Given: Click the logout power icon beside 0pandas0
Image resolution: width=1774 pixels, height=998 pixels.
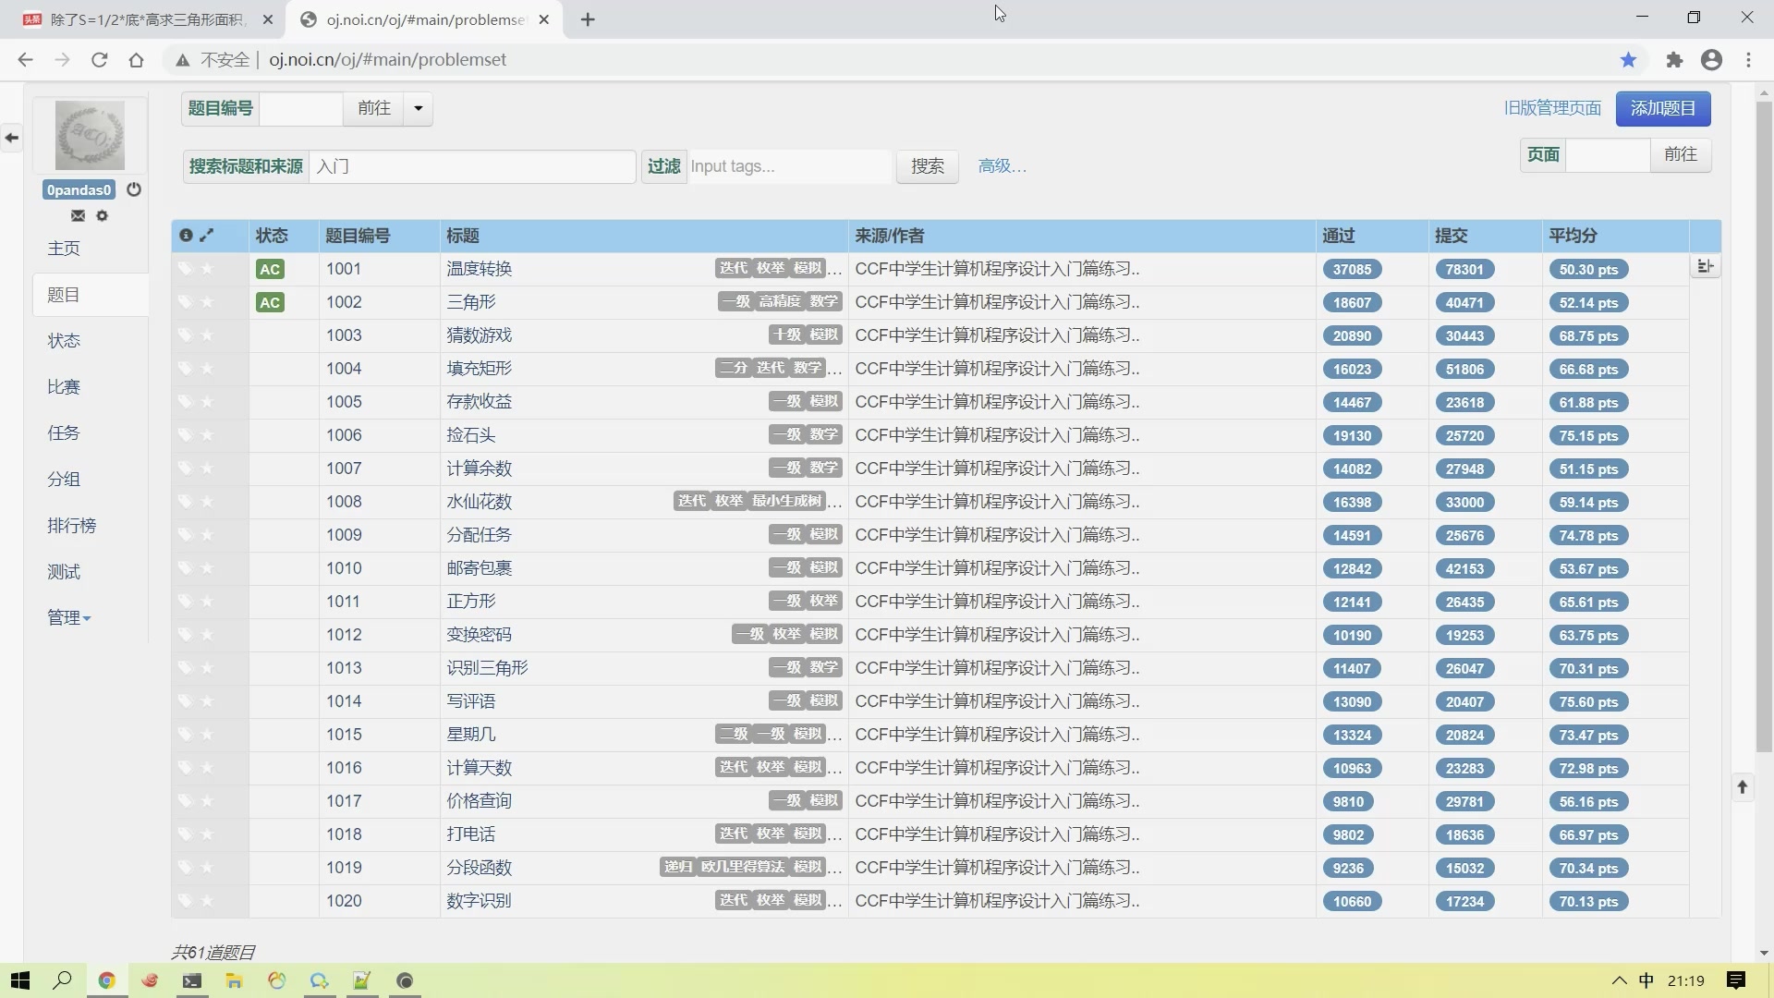Looking at the screenshot, I should (134, 189).
